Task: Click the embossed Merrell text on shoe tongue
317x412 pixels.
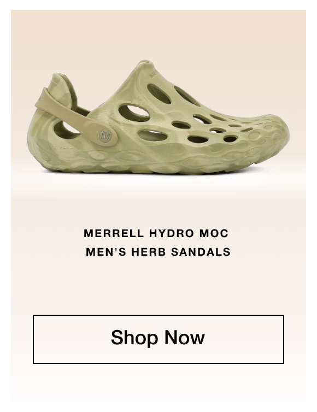Action: pyautogui.click(x=154, y=73)
